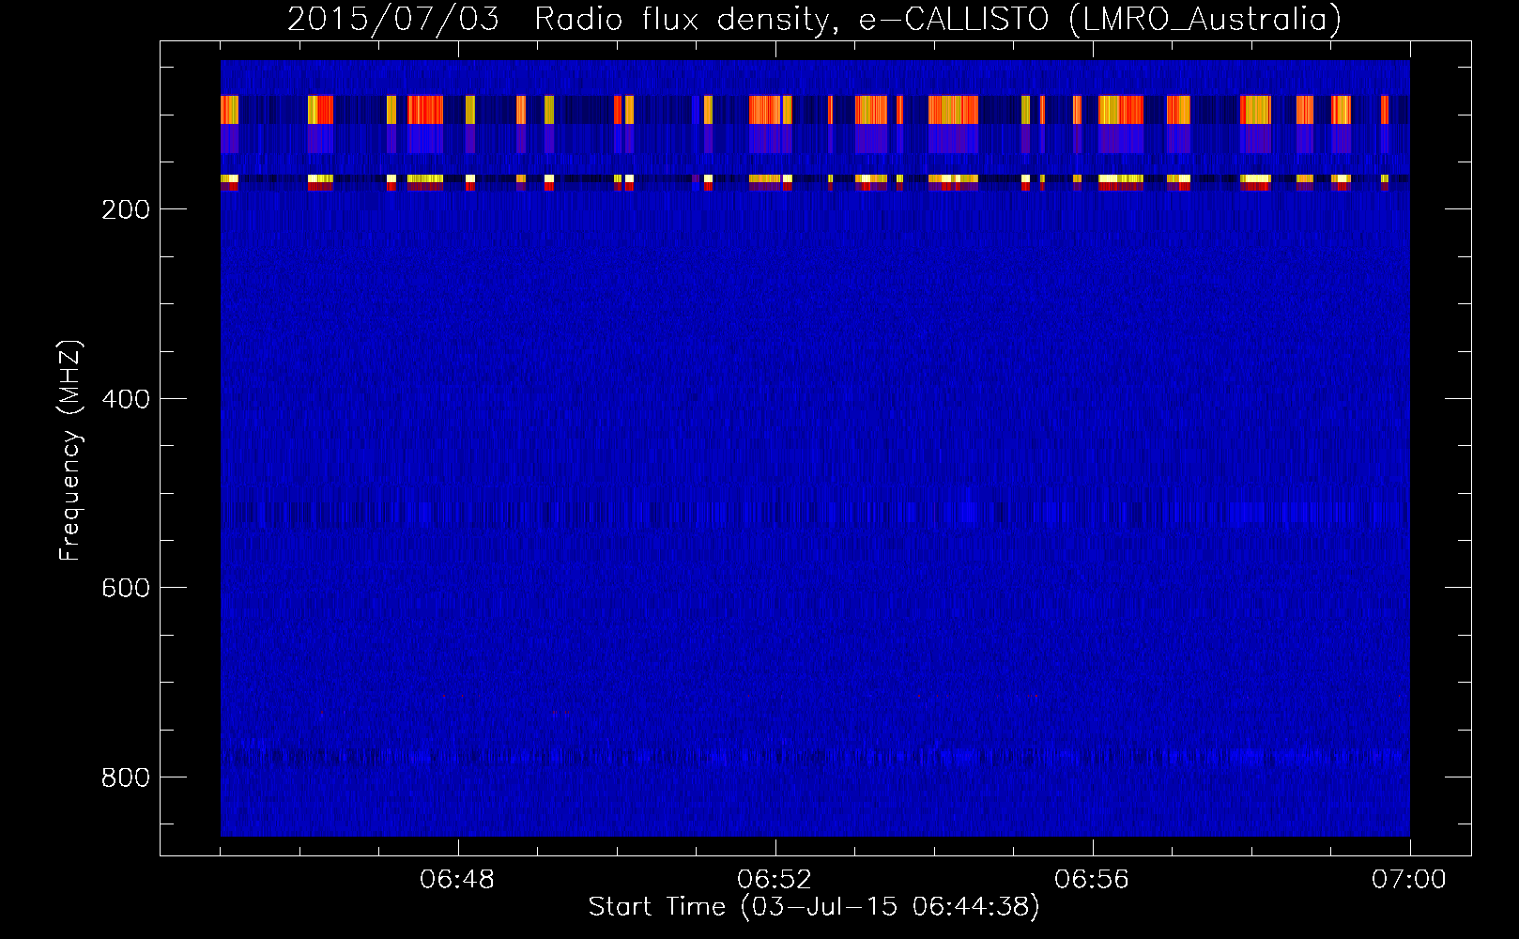This screenshot has height=939, width=1519.
Task: Click the 06:48 time tick label
Action: pyautogui.click(x=457, y=880)
